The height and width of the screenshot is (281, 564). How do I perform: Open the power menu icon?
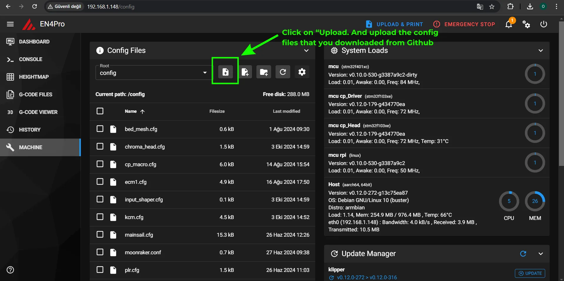[543, 24]
